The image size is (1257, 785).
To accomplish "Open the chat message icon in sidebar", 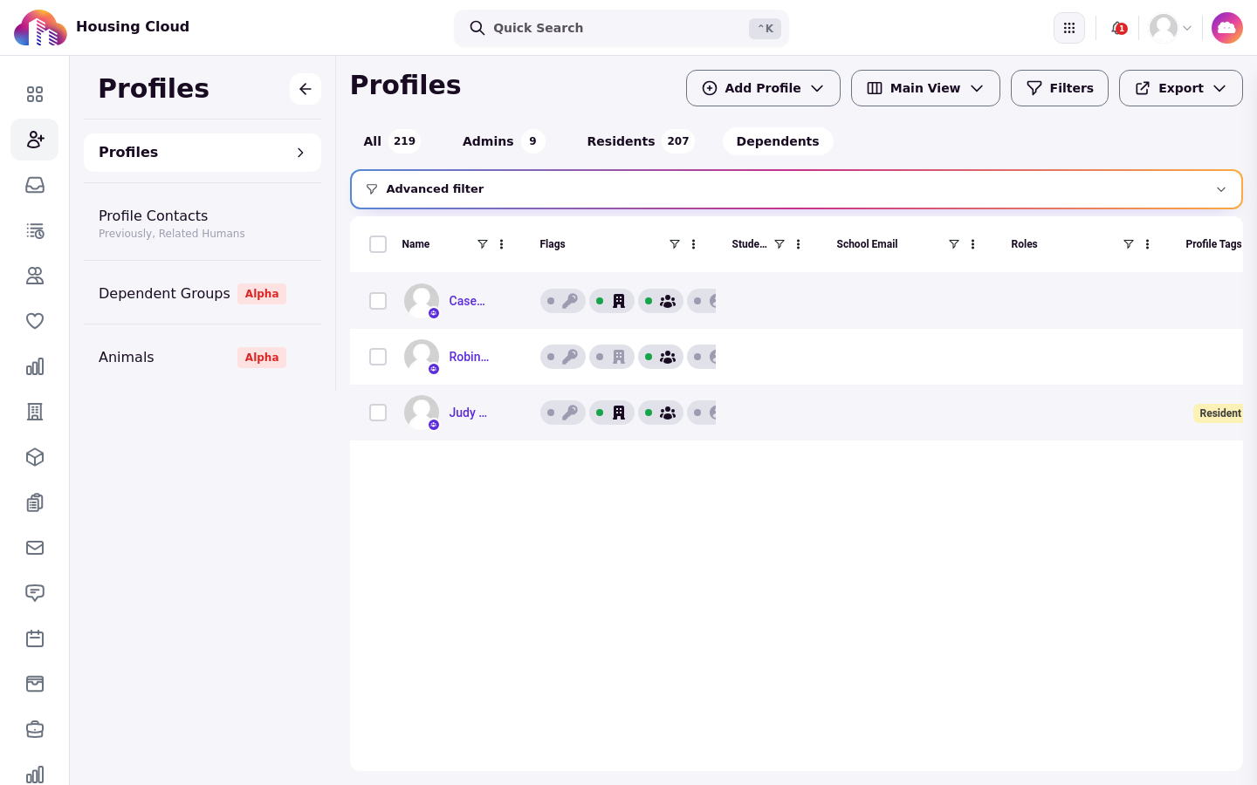I will point(35,593).
